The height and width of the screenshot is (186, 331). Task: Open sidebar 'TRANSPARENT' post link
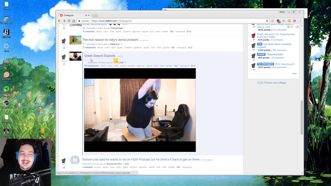(275, 54)
